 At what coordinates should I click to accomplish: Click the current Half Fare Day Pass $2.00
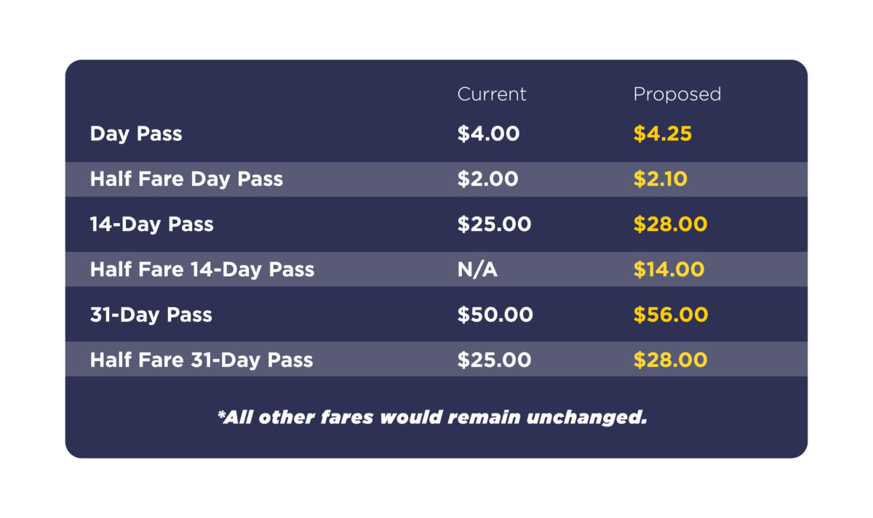pyautogui.click(x=487, y=179)
